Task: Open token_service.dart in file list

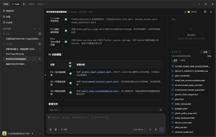Action: (183, 104)
